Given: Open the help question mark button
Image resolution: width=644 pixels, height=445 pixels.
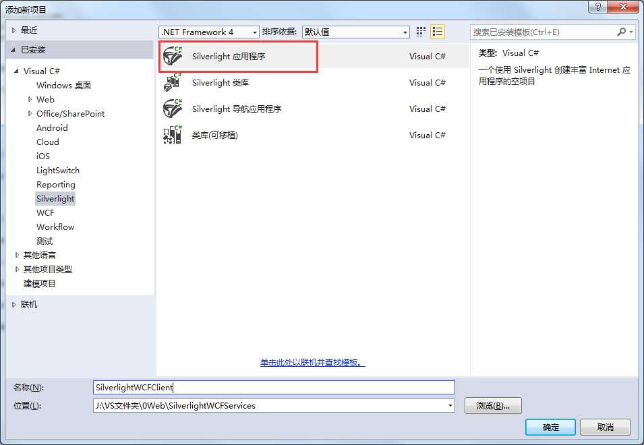Looking at the screenshot, I should [597, 7].
